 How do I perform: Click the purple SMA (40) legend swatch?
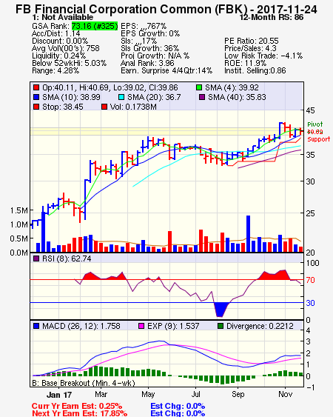coord(202,97)
